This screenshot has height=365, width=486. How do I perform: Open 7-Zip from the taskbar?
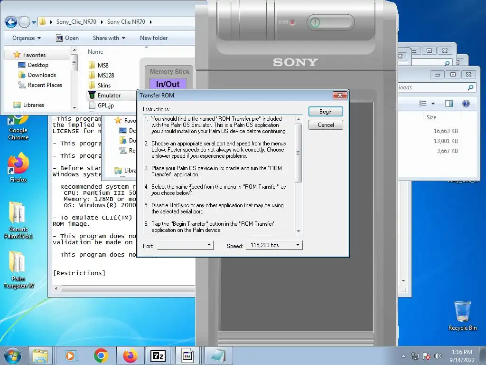[x=158, y=355]
